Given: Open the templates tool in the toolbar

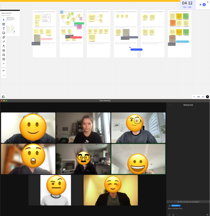Looking at the screenshot, I should pyautogui.click(x=4, y=24).
